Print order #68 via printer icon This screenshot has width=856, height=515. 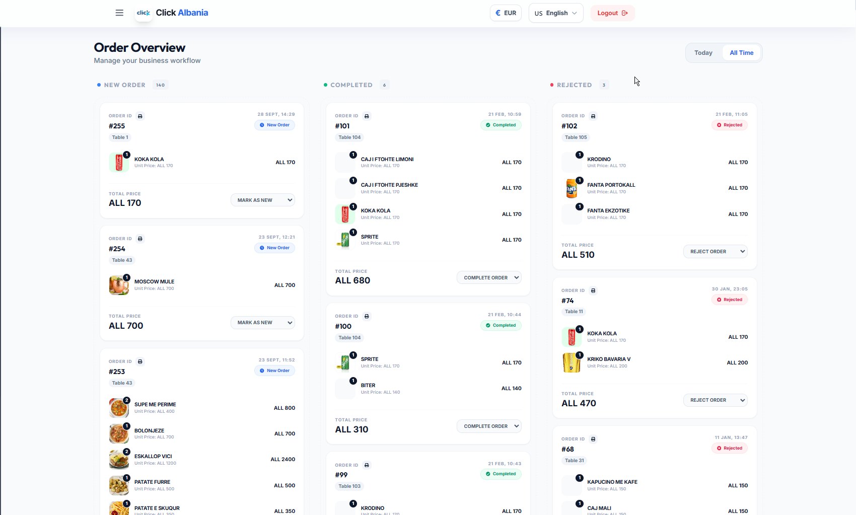coord(593,439)
